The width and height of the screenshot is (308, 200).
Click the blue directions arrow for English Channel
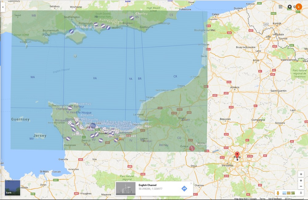pos(184,188)
